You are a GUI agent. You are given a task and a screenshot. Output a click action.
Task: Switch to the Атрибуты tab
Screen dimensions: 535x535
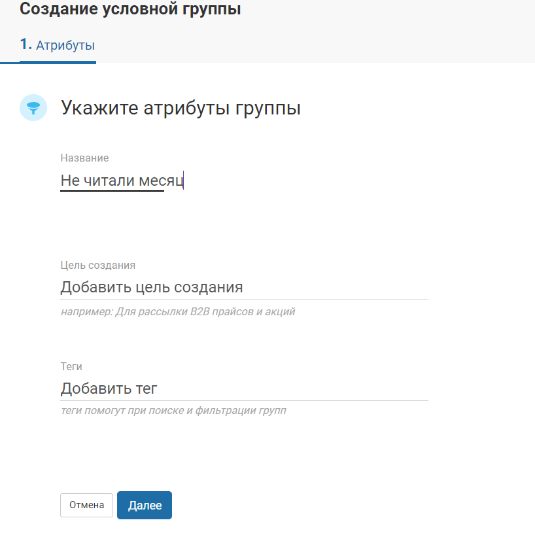pos(65,46)
